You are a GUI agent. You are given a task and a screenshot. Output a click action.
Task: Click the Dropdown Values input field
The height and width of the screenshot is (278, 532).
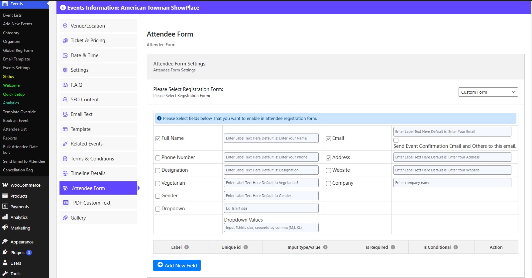click(271, 228)
